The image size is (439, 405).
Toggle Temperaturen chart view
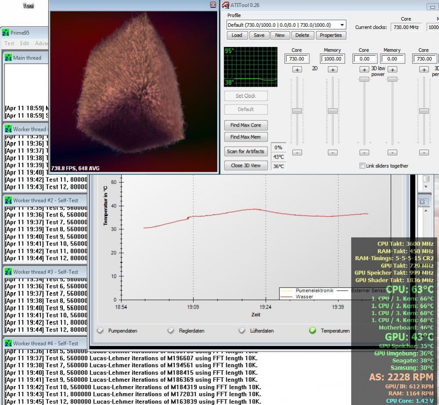click(312, 331)
